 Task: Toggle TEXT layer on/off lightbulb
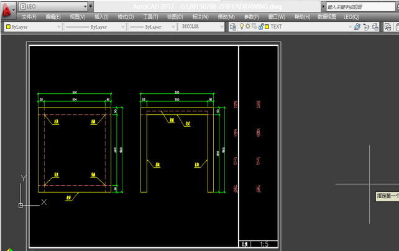[x=242, y=27]
